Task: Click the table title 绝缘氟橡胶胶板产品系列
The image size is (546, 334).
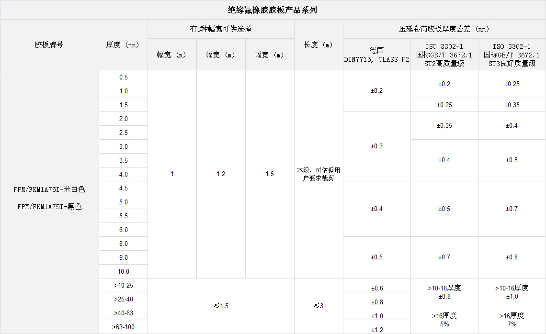Action: 272,10
